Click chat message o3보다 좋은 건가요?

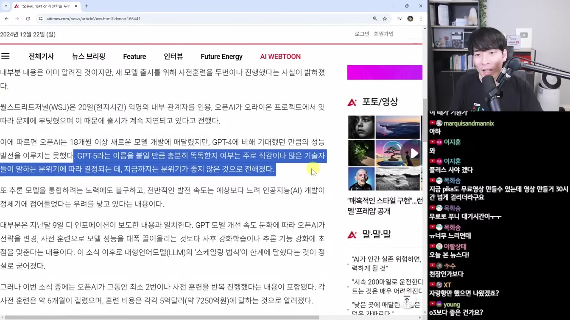tap(456, 312)
